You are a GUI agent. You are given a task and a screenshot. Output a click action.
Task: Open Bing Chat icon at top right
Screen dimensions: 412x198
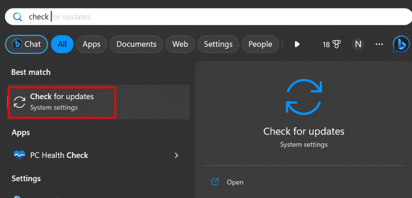pyautogui.click(x=401, y=44)
